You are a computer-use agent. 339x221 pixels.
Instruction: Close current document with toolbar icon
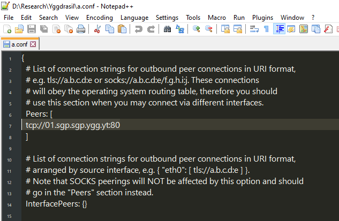click(x=56, y=29)
